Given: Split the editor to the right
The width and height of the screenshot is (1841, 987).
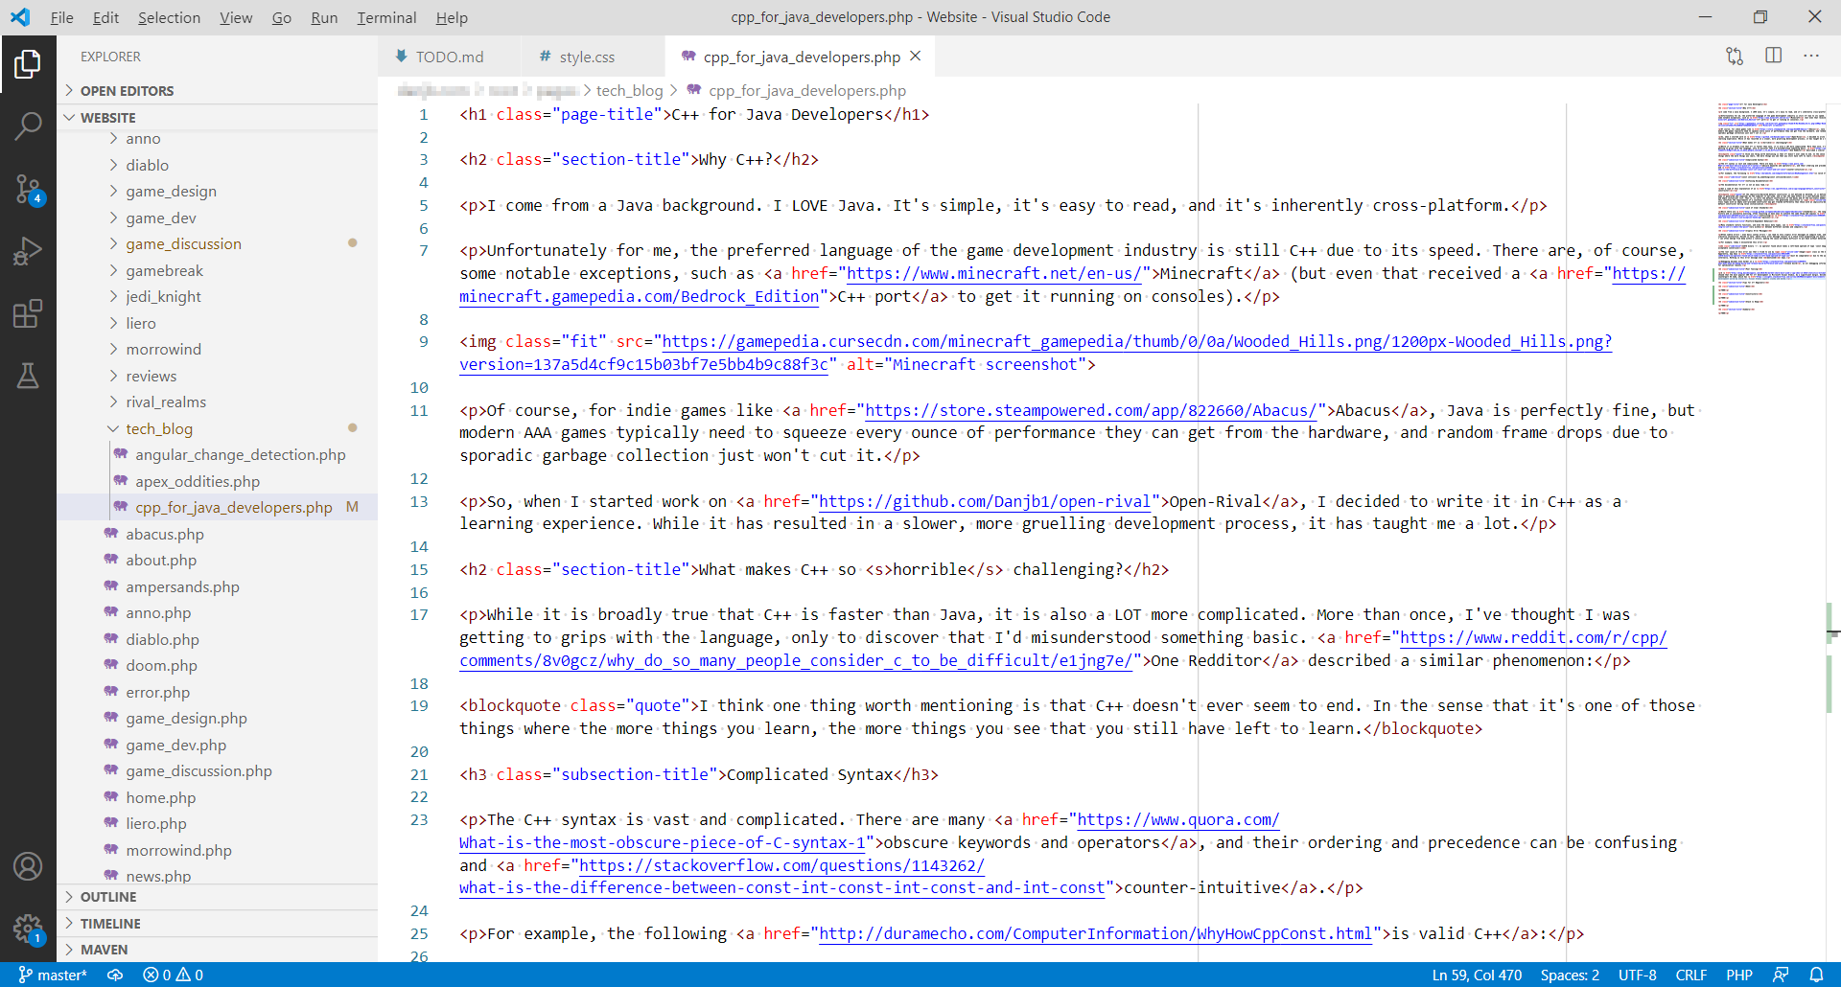Looking at the screenshot, I should pos(1774,57).
